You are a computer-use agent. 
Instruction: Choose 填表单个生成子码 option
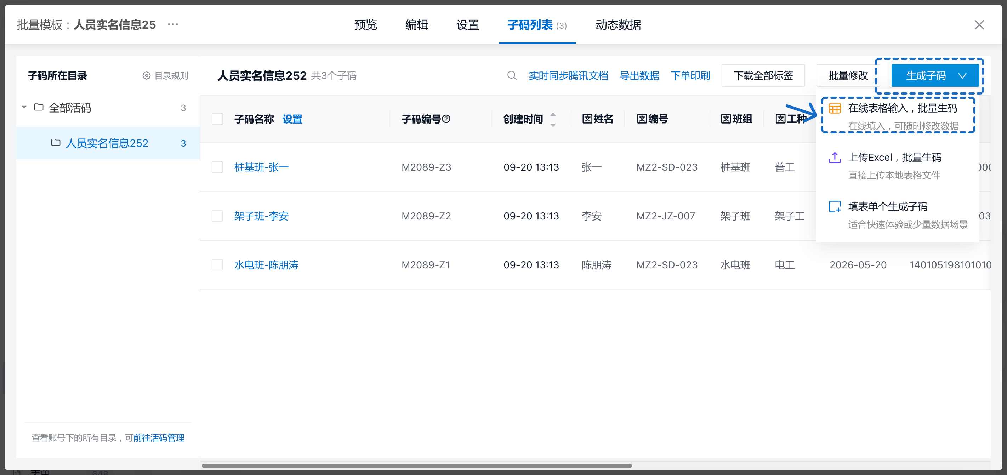tap(898, 215)
